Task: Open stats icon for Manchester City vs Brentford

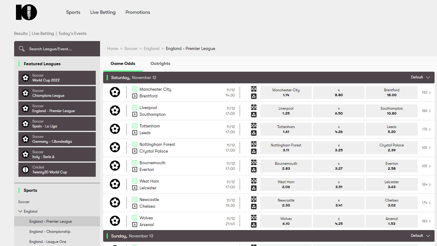Action: click(254, 96)
